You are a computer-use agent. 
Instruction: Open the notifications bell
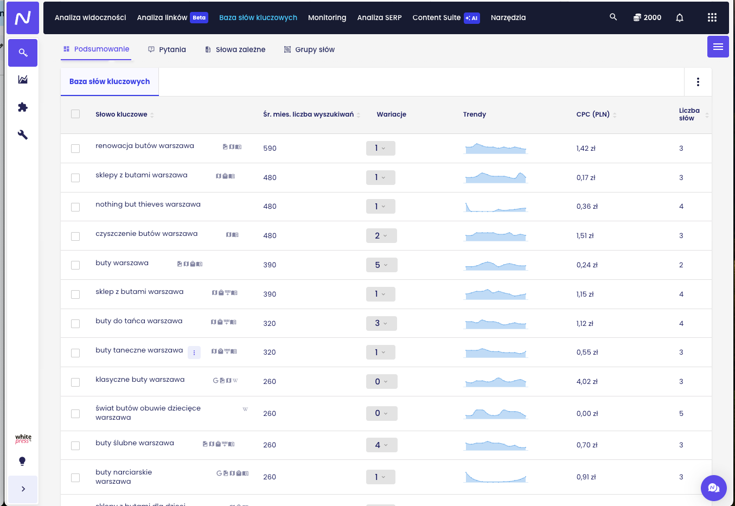click(x=679, y=17)
